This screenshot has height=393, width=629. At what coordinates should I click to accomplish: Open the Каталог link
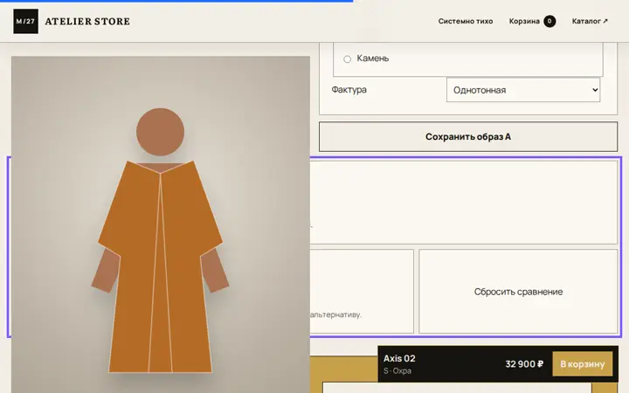click(x=590, y=21)
